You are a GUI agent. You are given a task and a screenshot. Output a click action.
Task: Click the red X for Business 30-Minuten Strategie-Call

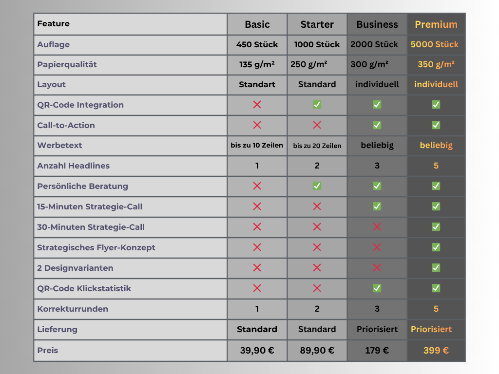[377, 227]
